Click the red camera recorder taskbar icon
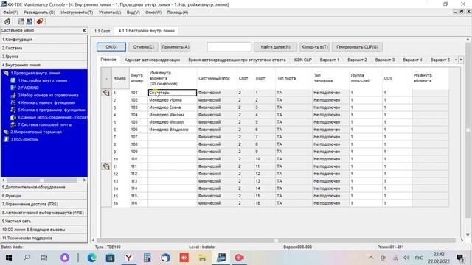 [239, 258]
